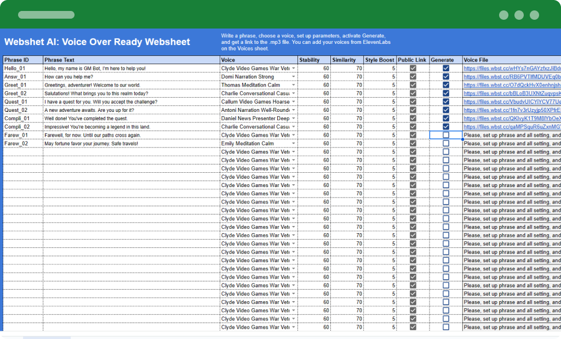The height and width of the screenshot is (339, 561).
Task: Select the Stability column header
Action: (x=314, y=60)
